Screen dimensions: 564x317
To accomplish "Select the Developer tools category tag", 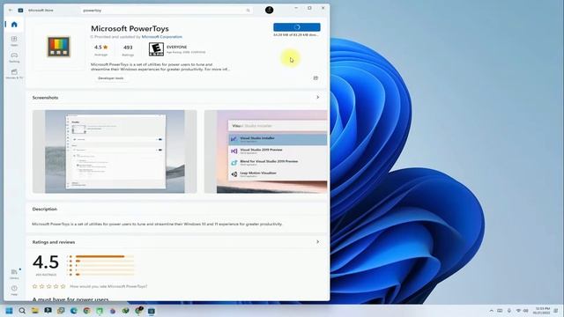I will [x=111, y=78].
